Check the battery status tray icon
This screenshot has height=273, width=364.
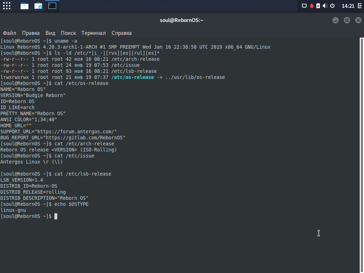(318, 6)
